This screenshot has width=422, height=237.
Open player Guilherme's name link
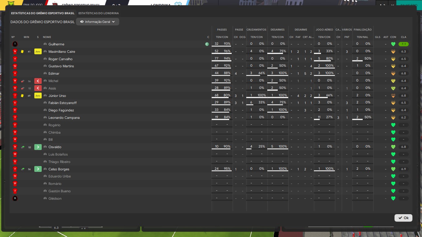tap(56, 44)
